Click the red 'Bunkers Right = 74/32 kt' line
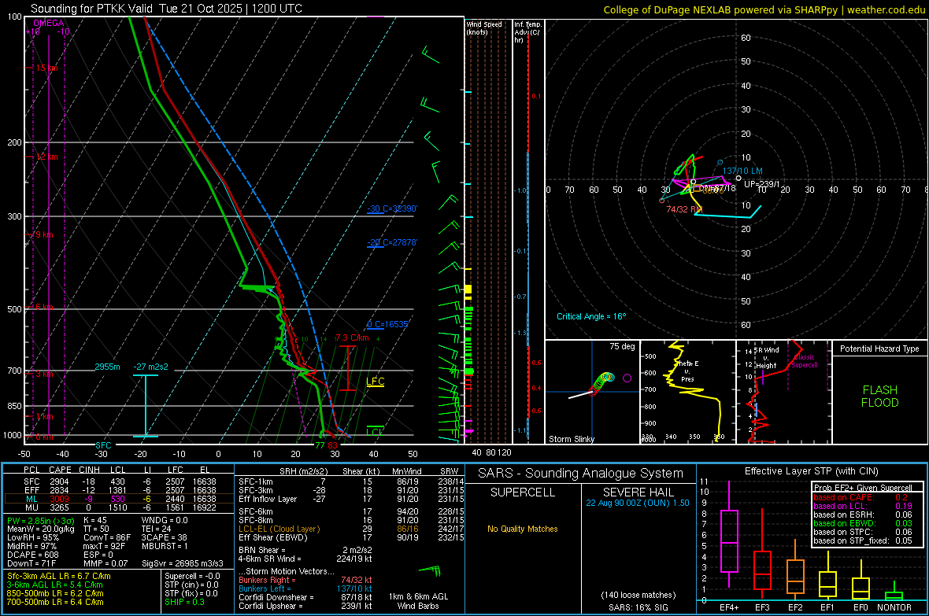The image size is (929, 616). pyautogui.click(x=305, y=580)
